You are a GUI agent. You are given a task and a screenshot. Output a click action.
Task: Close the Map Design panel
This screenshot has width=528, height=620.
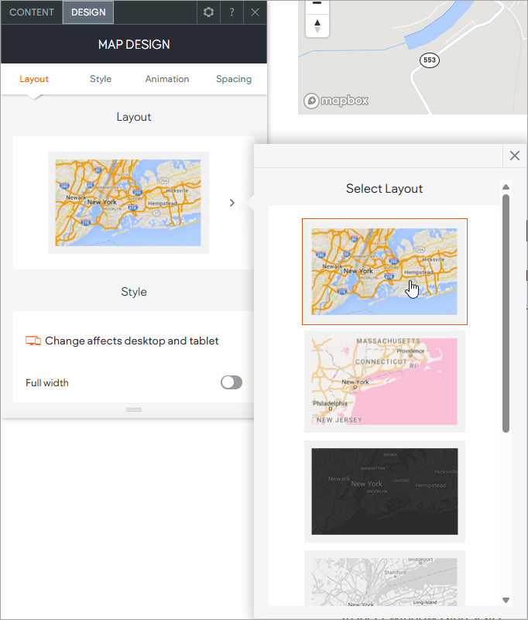[255, 12]
